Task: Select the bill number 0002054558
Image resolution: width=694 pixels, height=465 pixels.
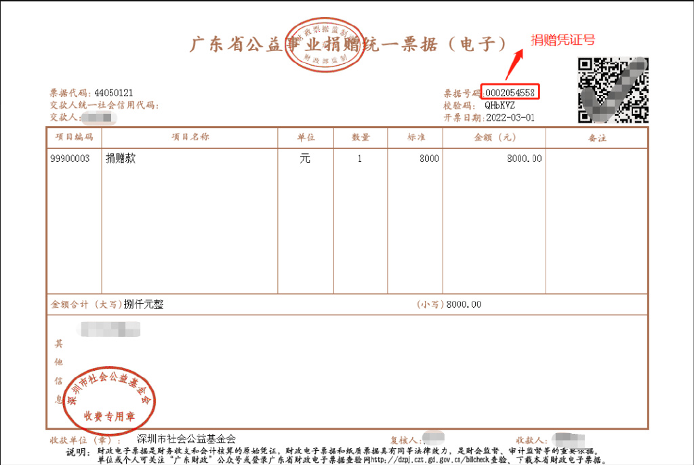Action: 510,93
